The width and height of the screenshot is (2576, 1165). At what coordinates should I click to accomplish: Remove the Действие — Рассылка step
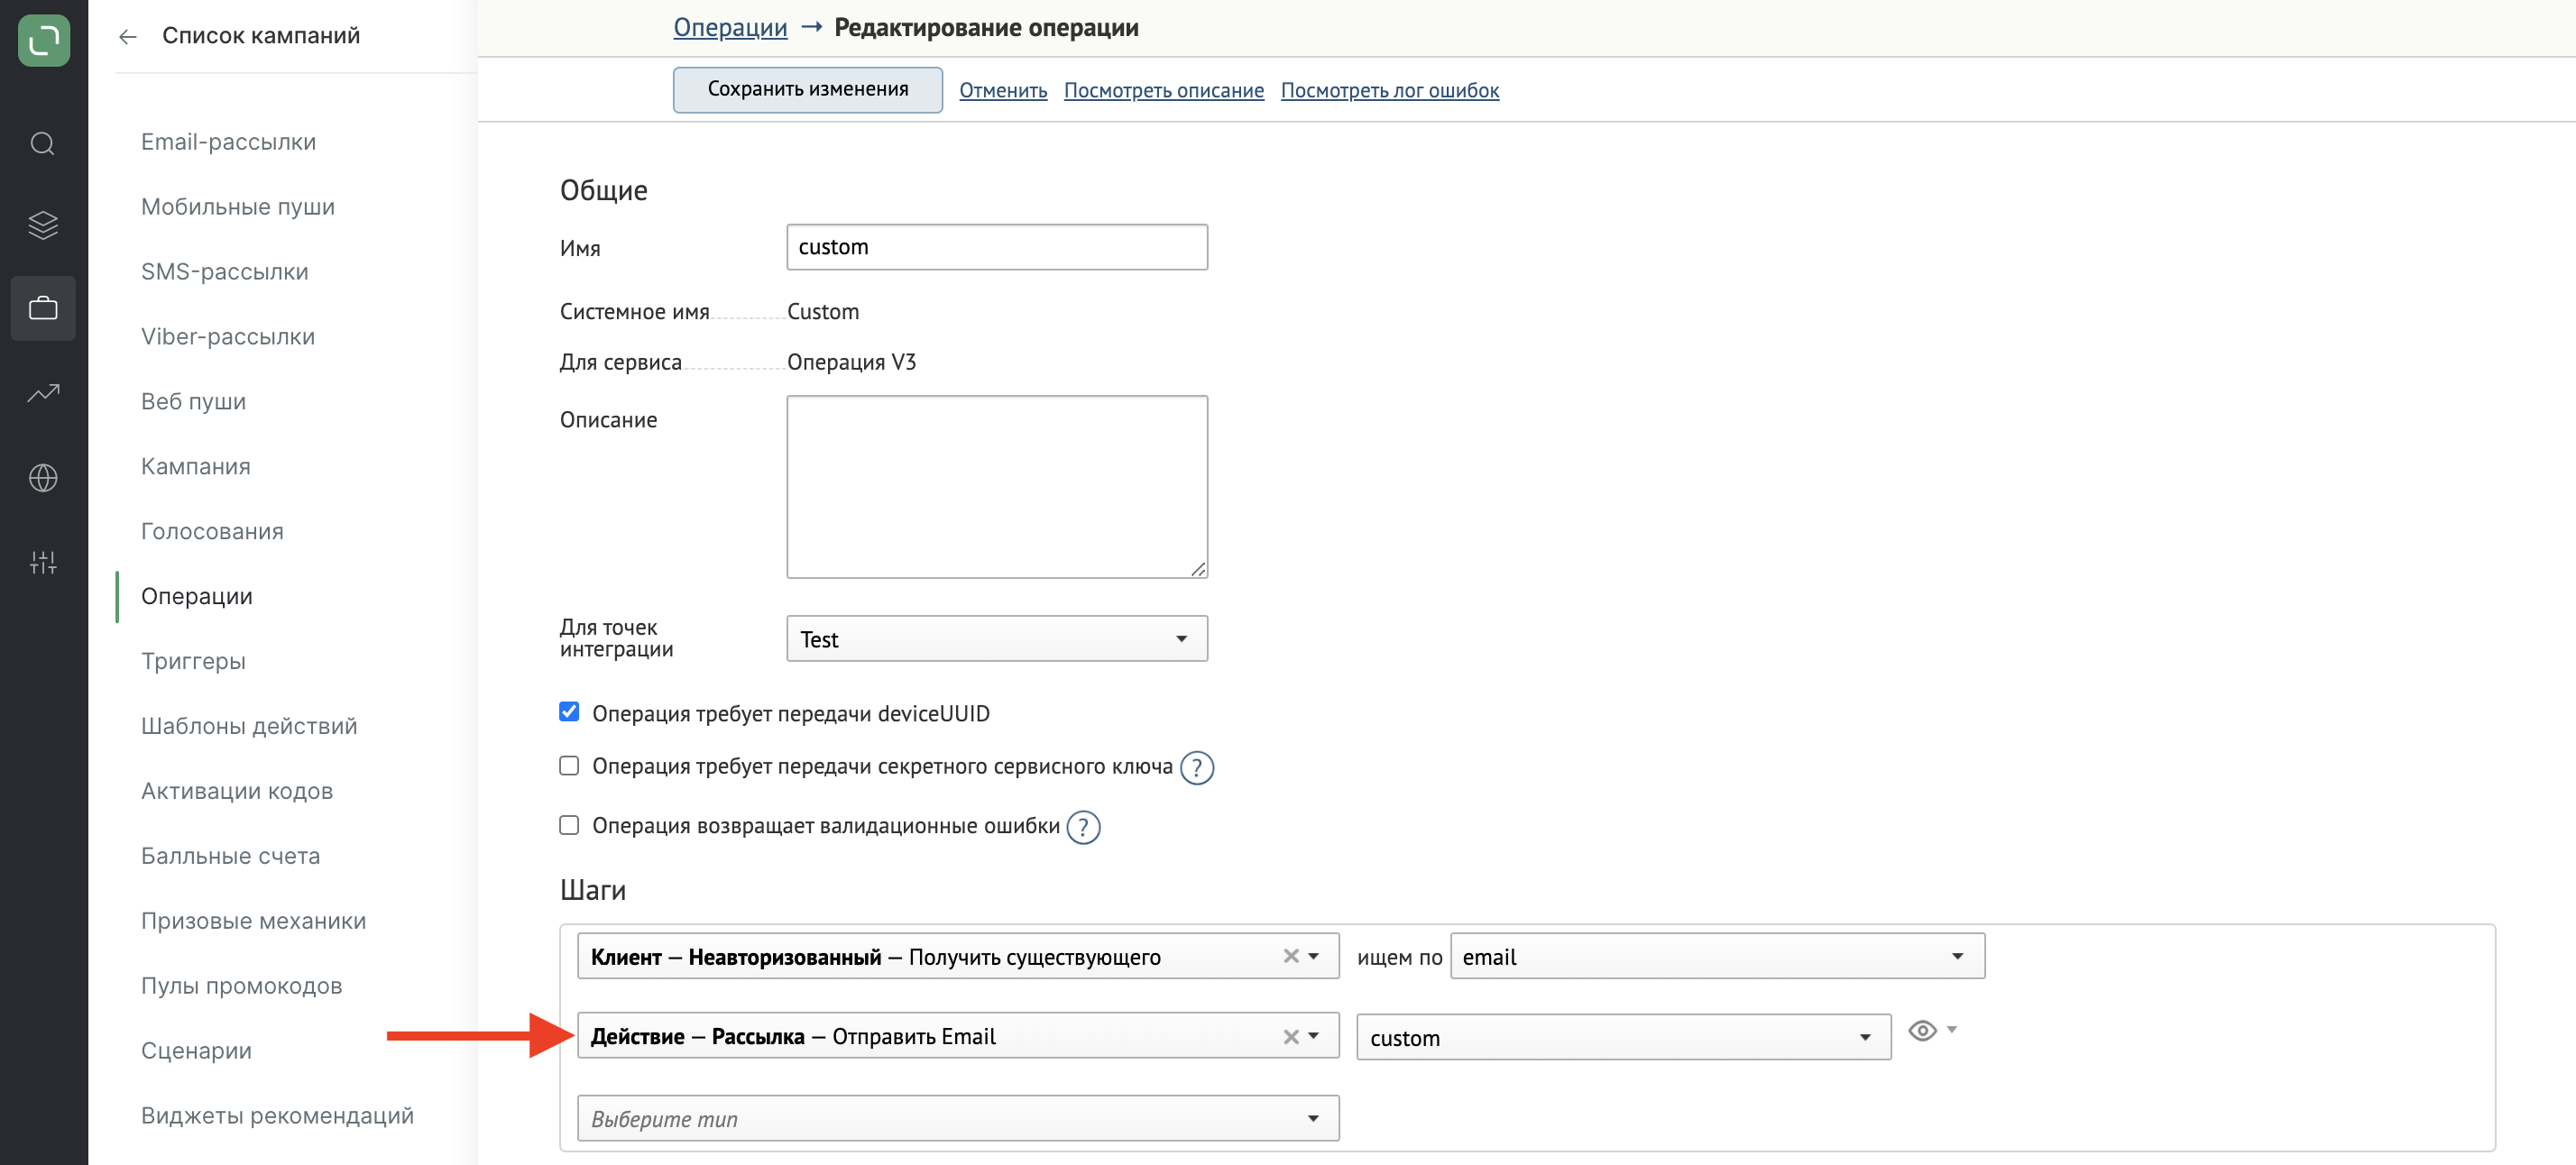(1291, 1037)
